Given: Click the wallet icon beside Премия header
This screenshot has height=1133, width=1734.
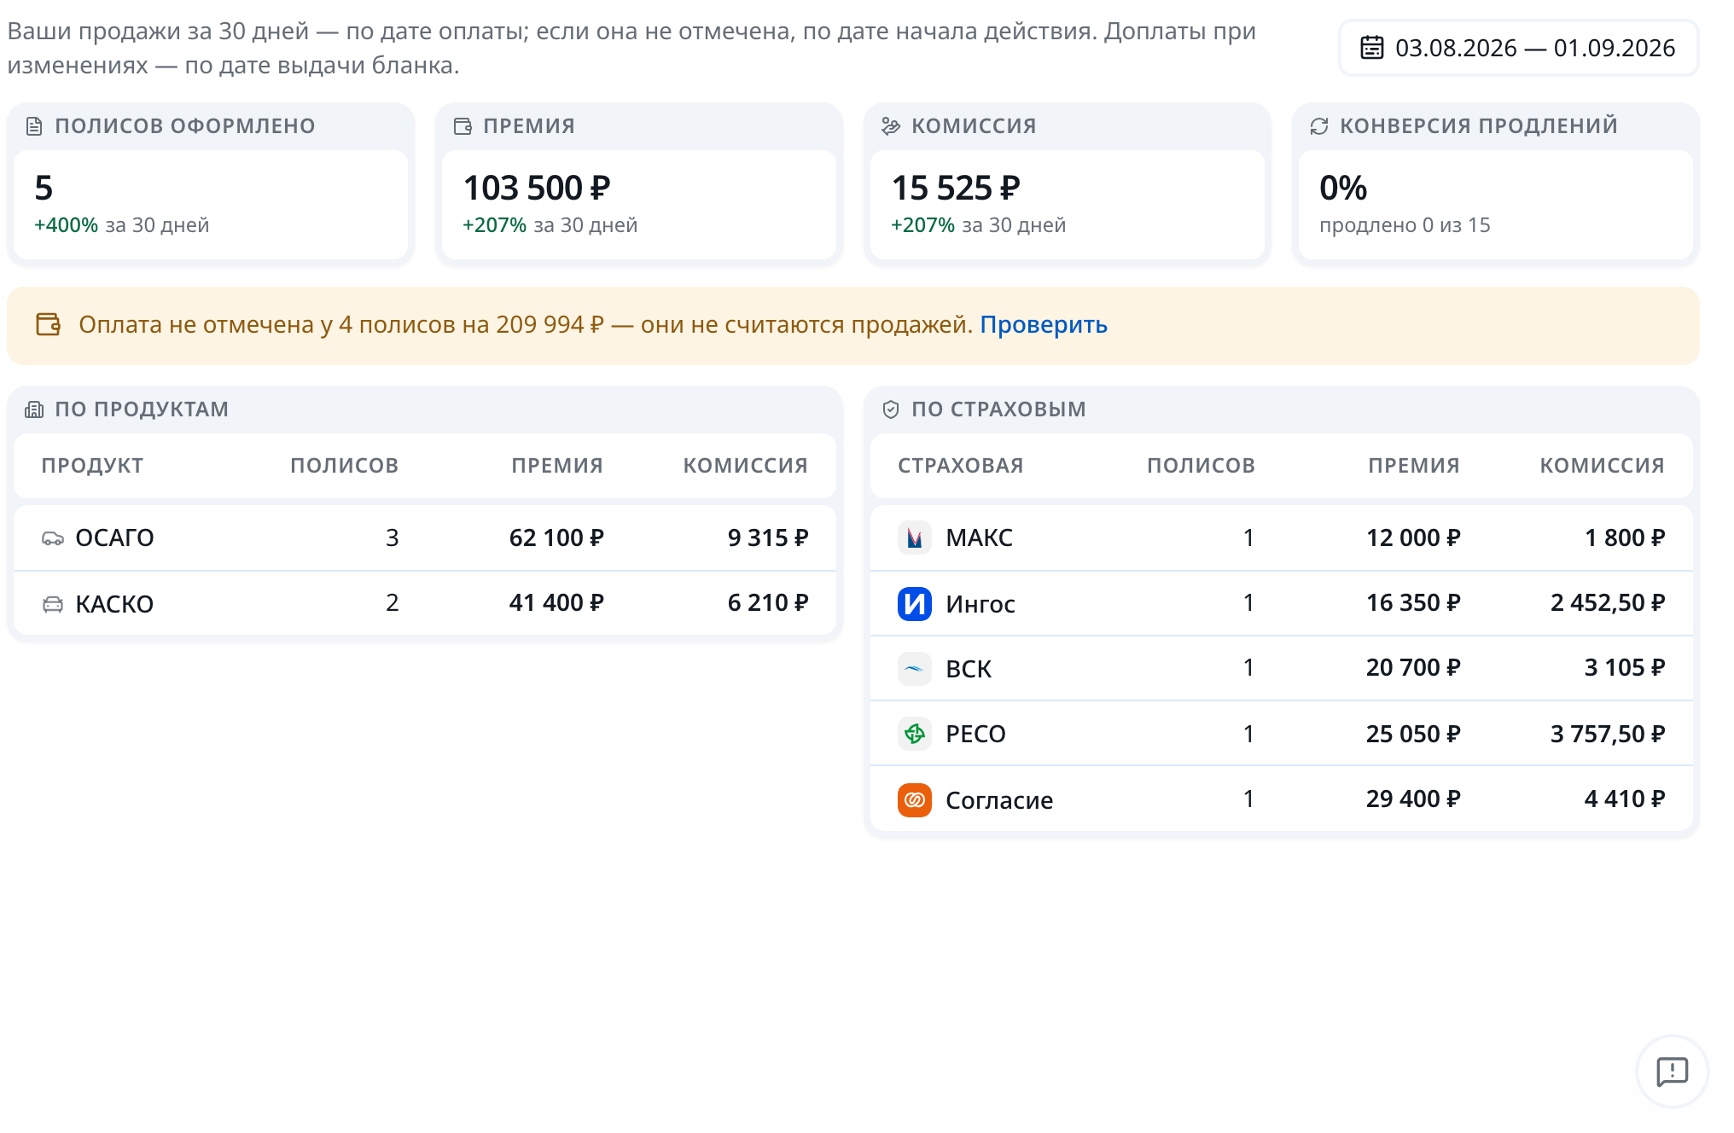Looking at the screenshot, I should pos(463,126).
